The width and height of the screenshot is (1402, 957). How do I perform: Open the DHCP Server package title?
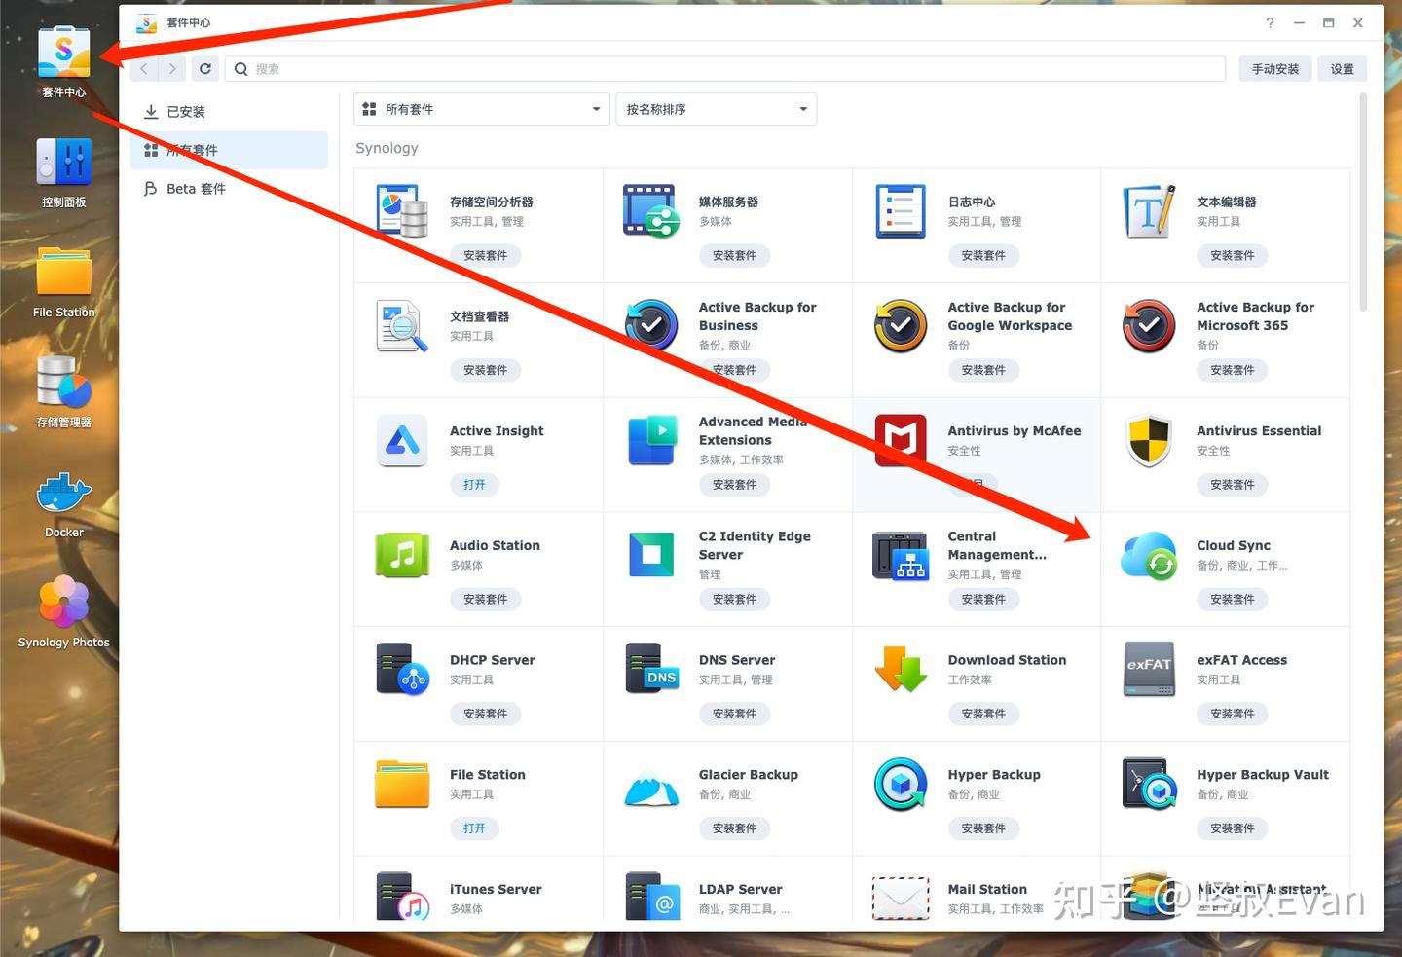point(493,660)
